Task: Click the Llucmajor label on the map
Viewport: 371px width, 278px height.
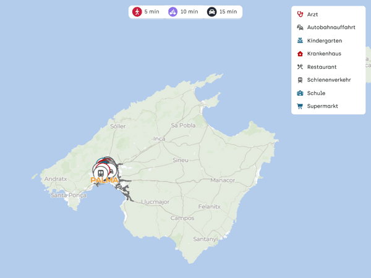Action: (155, 202)
